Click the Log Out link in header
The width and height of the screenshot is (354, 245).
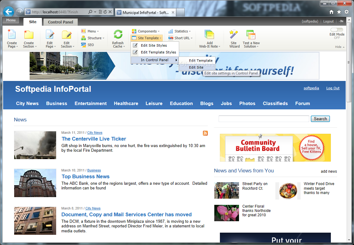tap(333, 88)
